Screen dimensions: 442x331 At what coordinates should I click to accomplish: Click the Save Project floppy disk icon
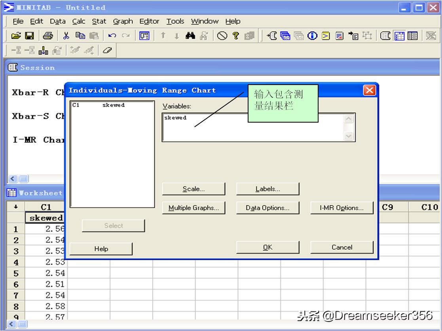pos(29,36)
